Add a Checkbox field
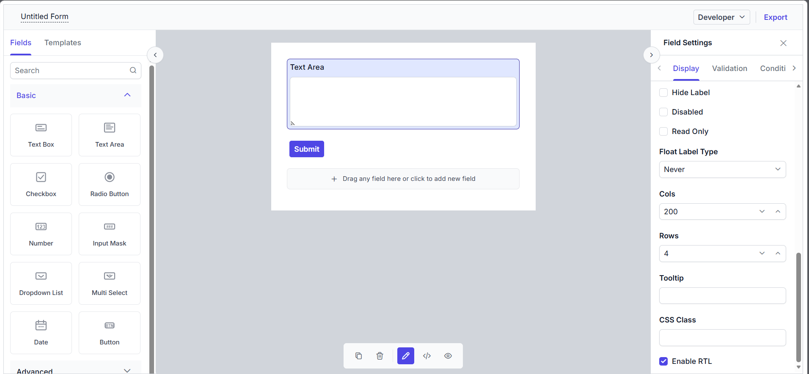809x374 pixels. 41,184
